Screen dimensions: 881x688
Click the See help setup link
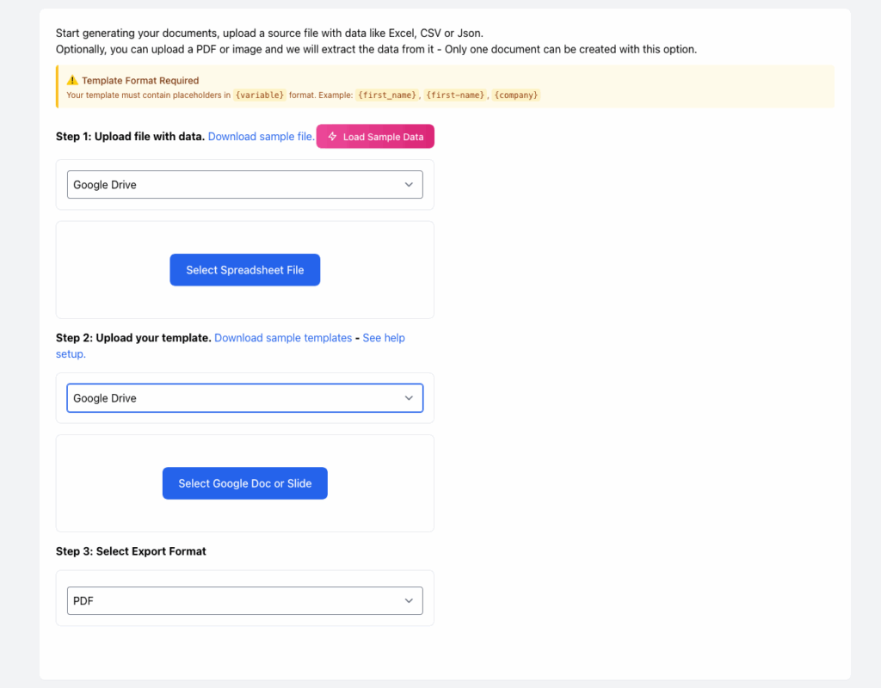(x=383, y=338)
